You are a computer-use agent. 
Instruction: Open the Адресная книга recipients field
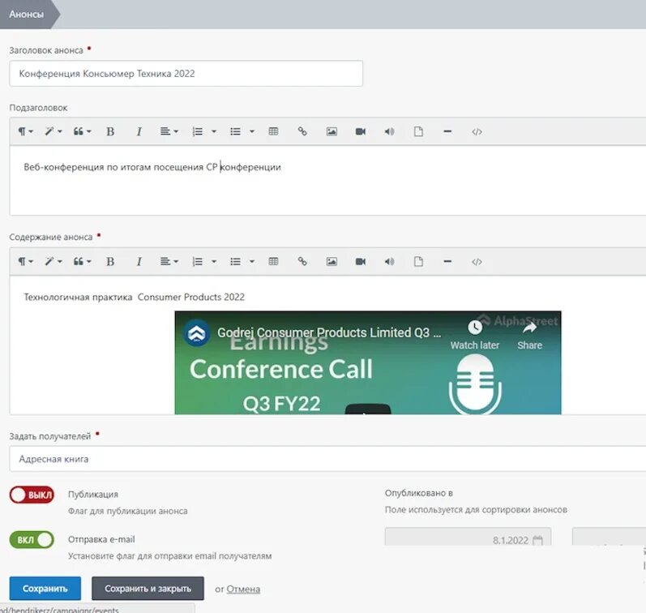[x=327, y=459]
